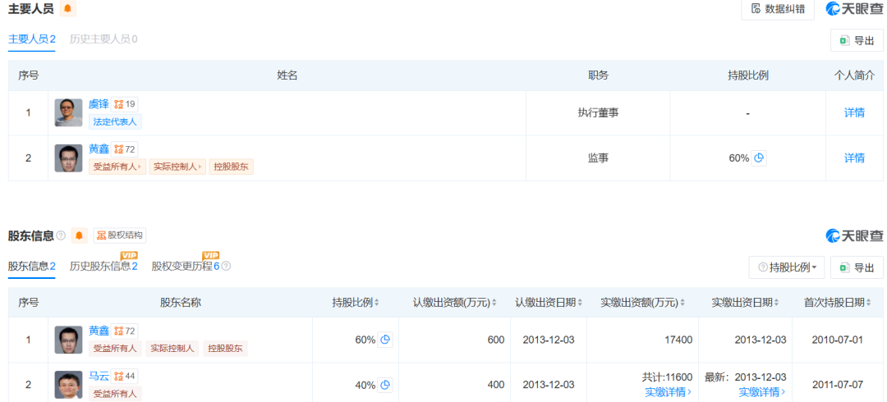Screen dimensions: 887x402
Task: Open the 股权变更历程 tab
Action: pos(185,266)
